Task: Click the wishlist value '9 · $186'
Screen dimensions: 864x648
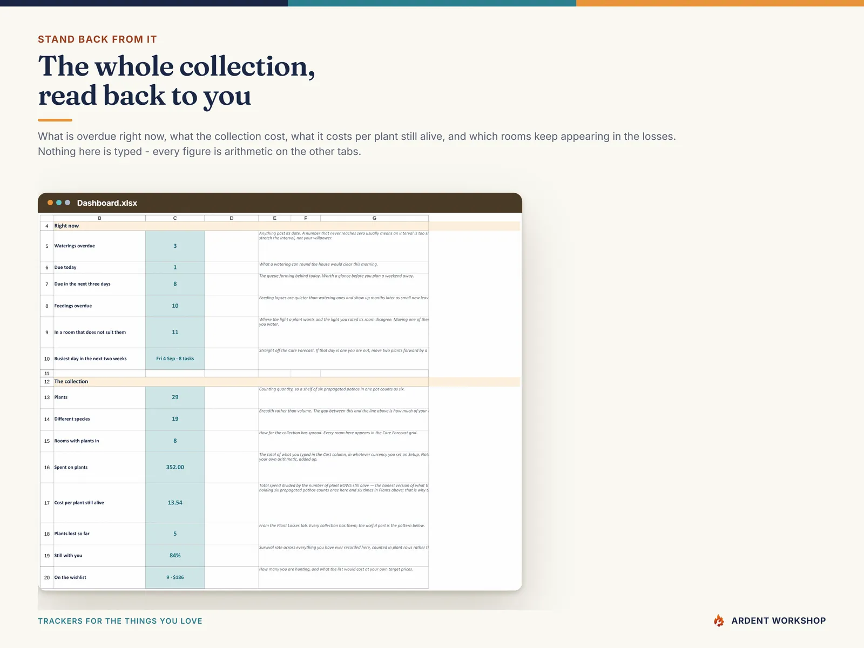Action: point(175,577)
